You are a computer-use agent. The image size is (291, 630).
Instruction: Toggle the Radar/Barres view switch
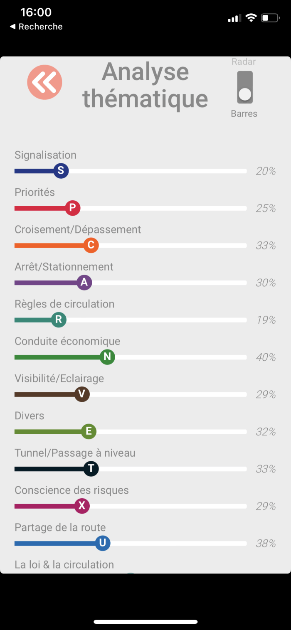(x=245, y=87)
